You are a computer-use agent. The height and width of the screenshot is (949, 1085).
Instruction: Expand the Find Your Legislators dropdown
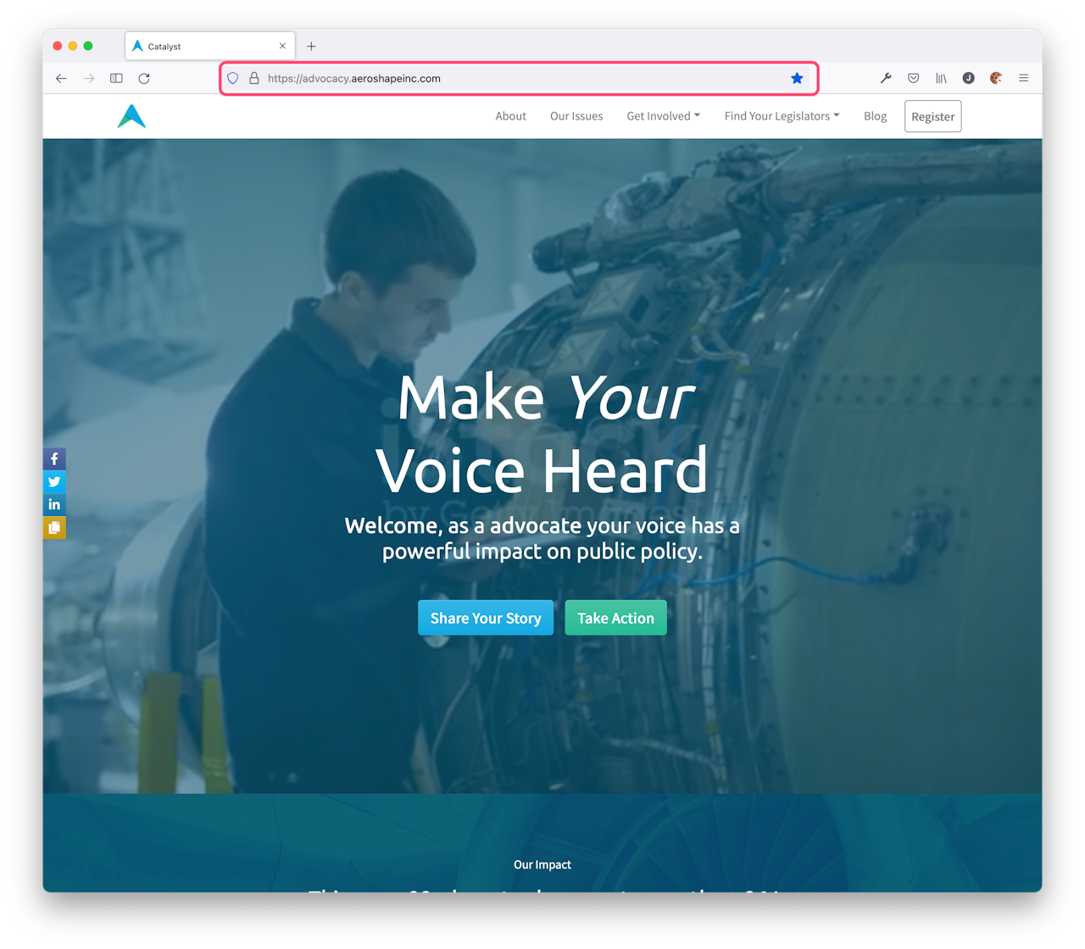(x=782, y=116)
